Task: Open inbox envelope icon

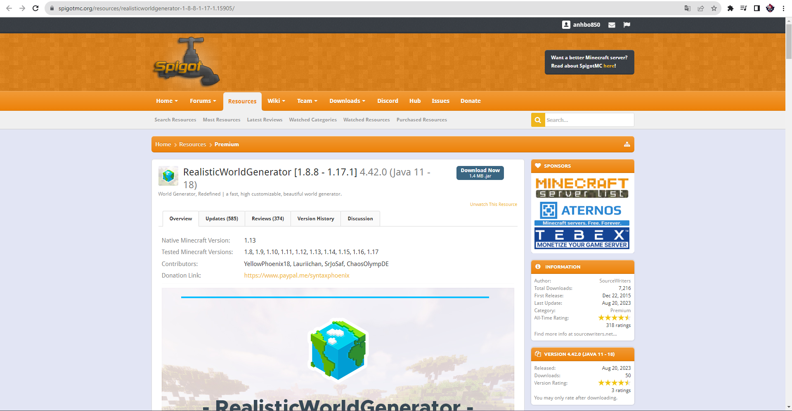Action: [x=612, y=25]
